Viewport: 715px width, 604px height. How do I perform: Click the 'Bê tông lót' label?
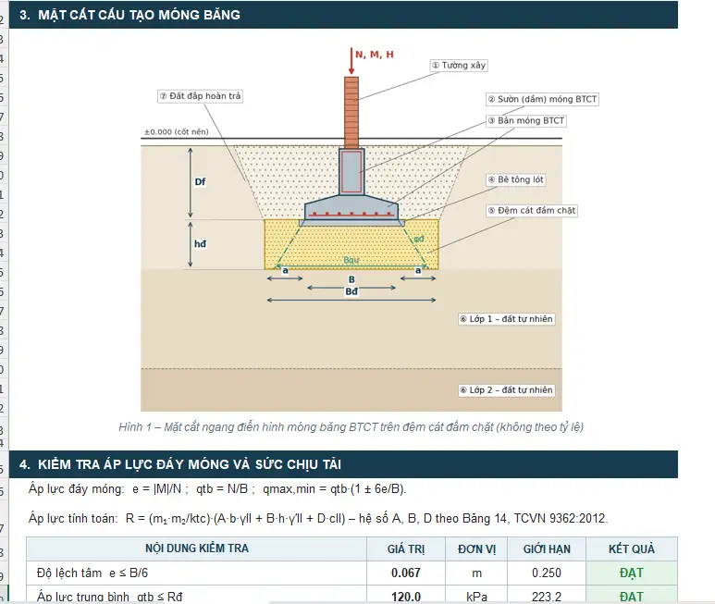(516, 179)
